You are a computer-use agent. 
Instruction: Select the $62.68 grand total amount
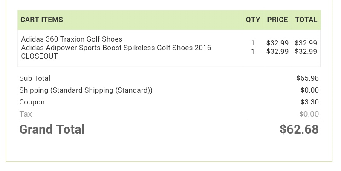tap(299, 129)
